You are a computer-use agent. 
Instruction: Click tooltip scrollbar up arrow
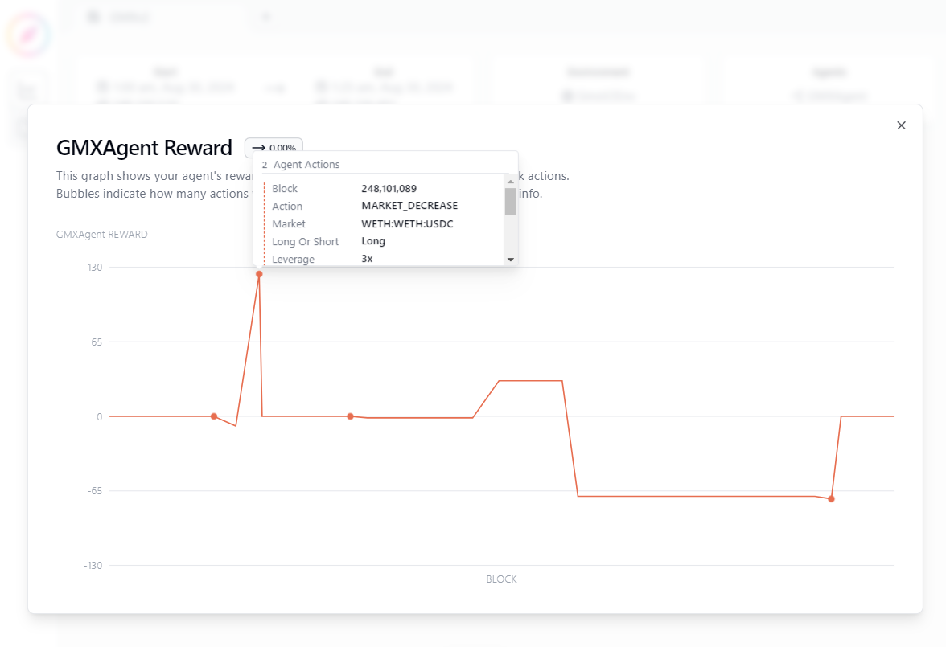coord(510,182)
